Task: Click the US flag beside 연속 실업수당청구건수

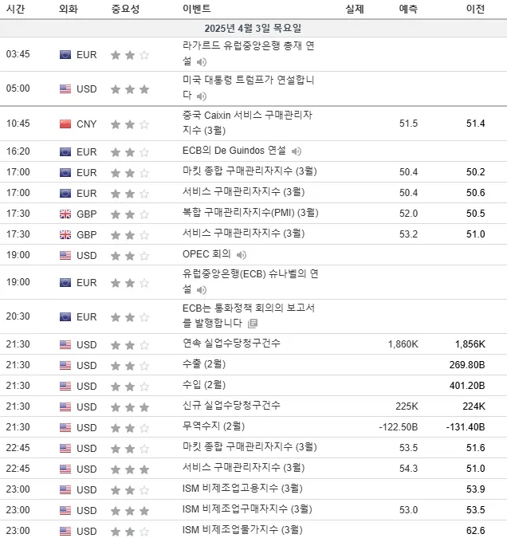Action: tap(65, 344)
